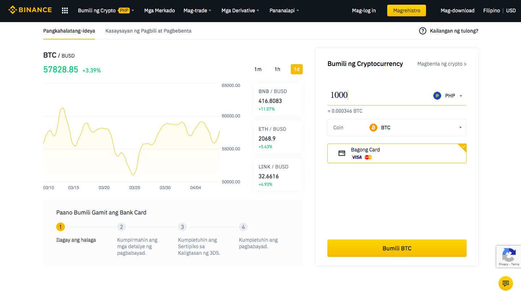Select the 1h chart interval
This screenshot has height=291, width=521.
click(277, 69)
